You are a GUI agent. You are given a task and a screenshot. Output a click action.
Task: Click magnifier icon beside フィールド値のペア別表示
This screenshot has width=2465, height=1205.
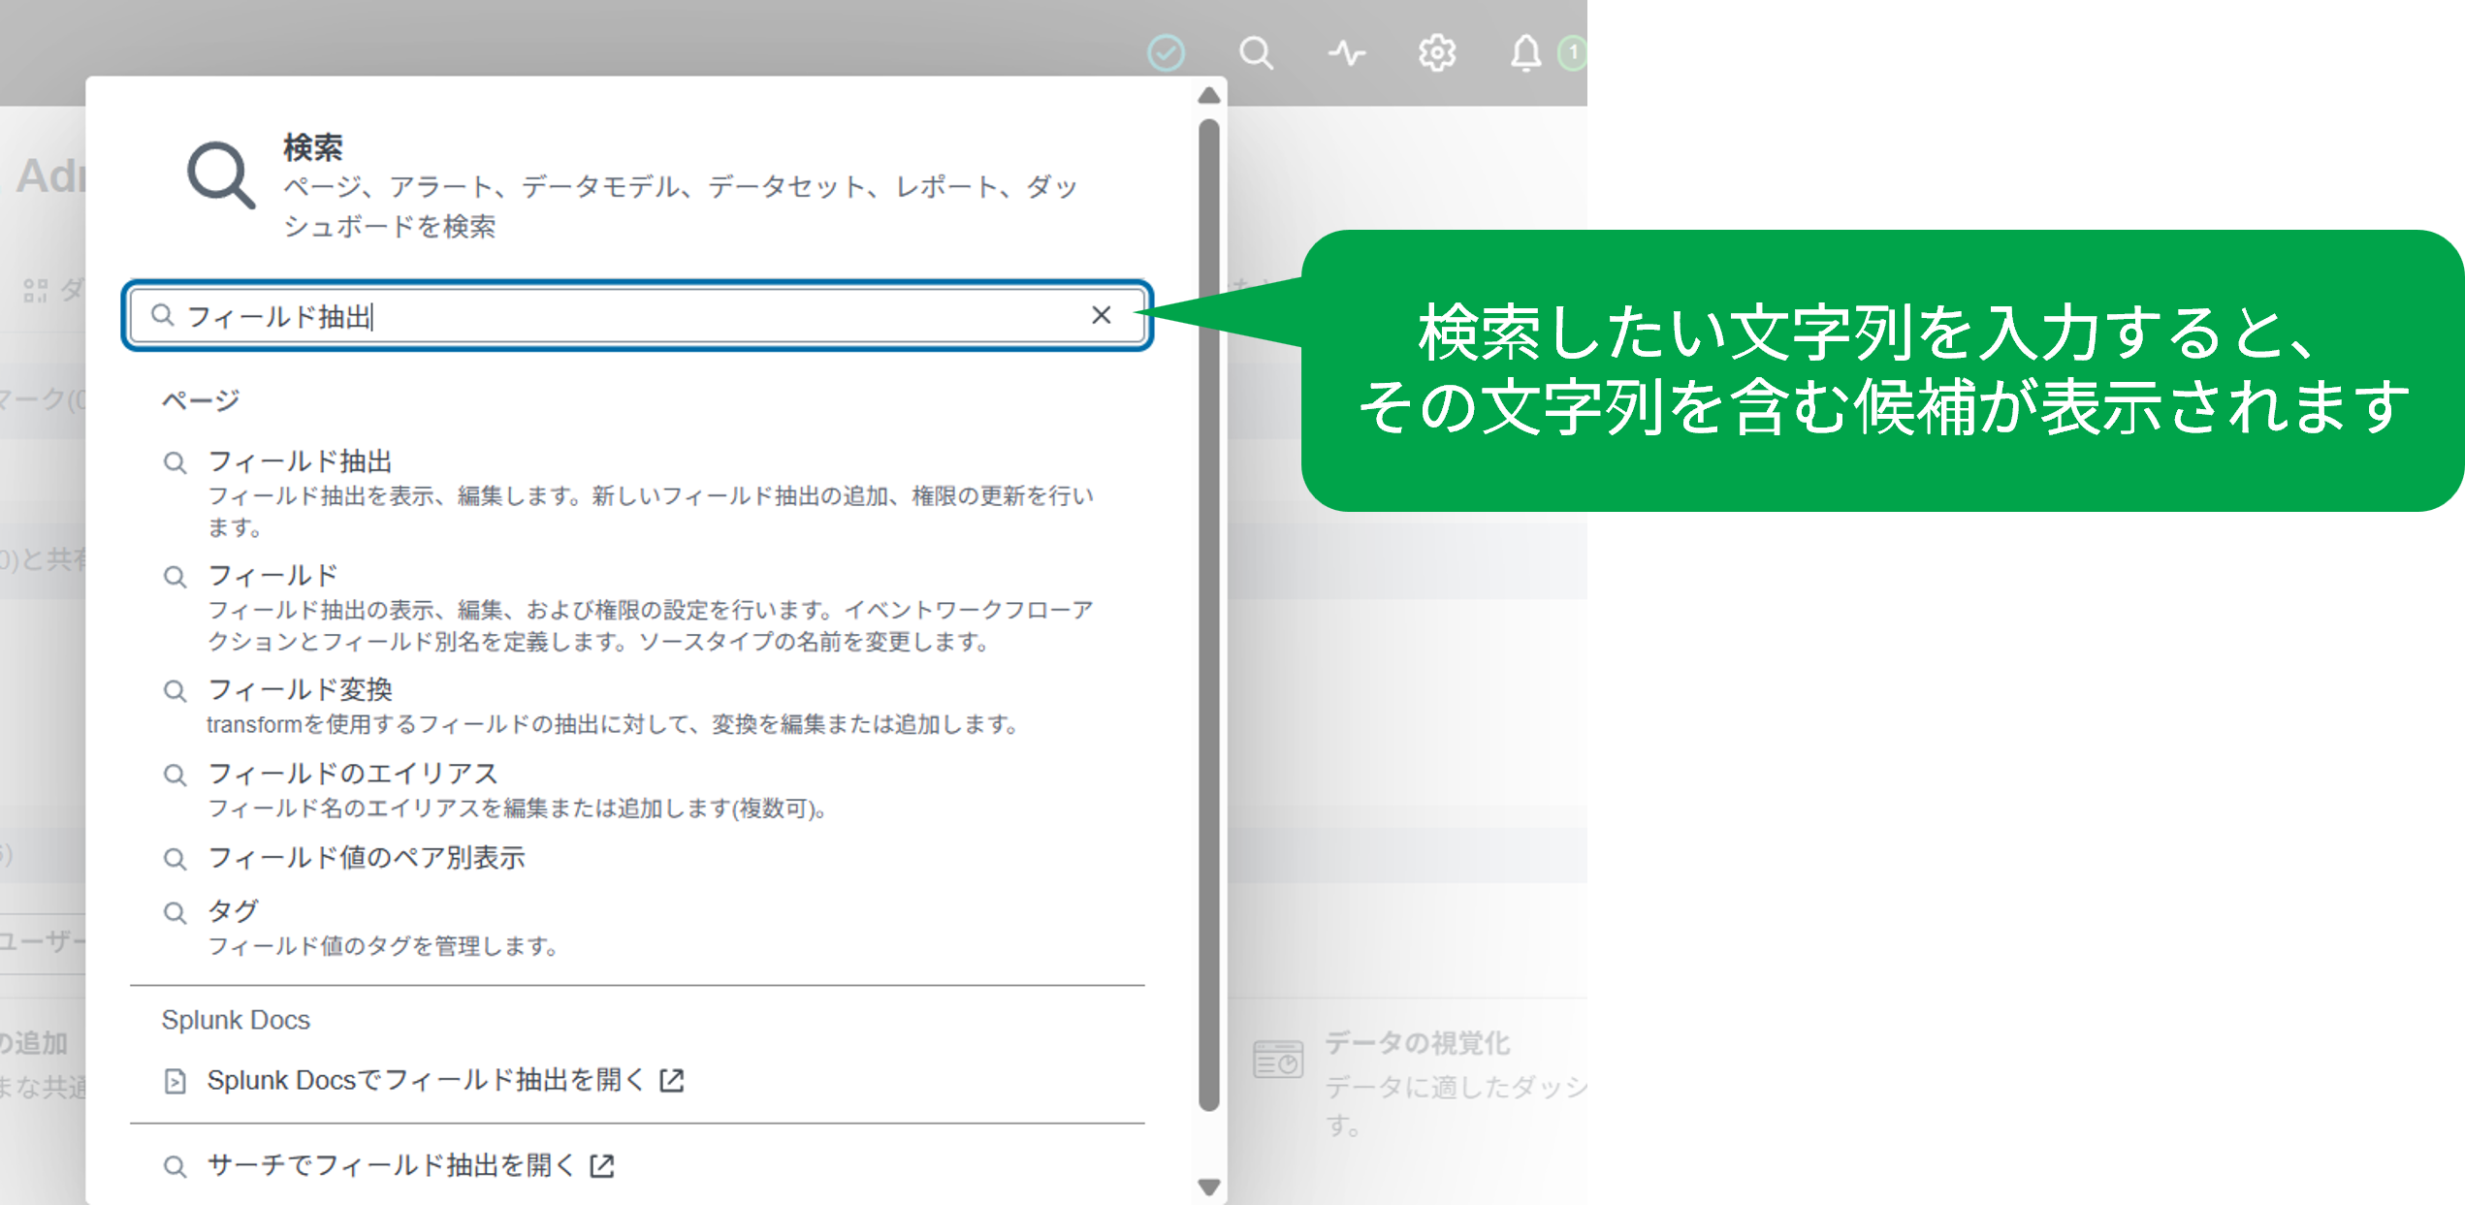(x=175, y=859)
